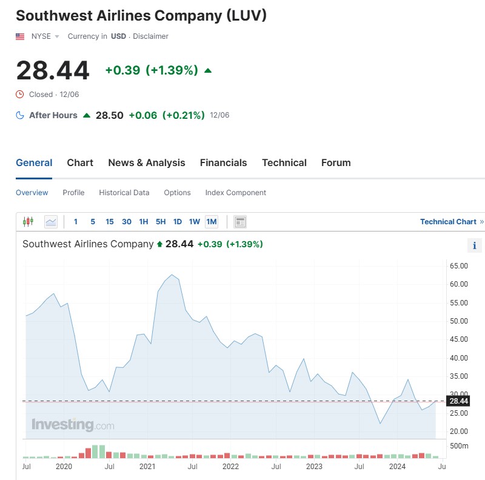Select the 1M chart interval

(212, 222)
